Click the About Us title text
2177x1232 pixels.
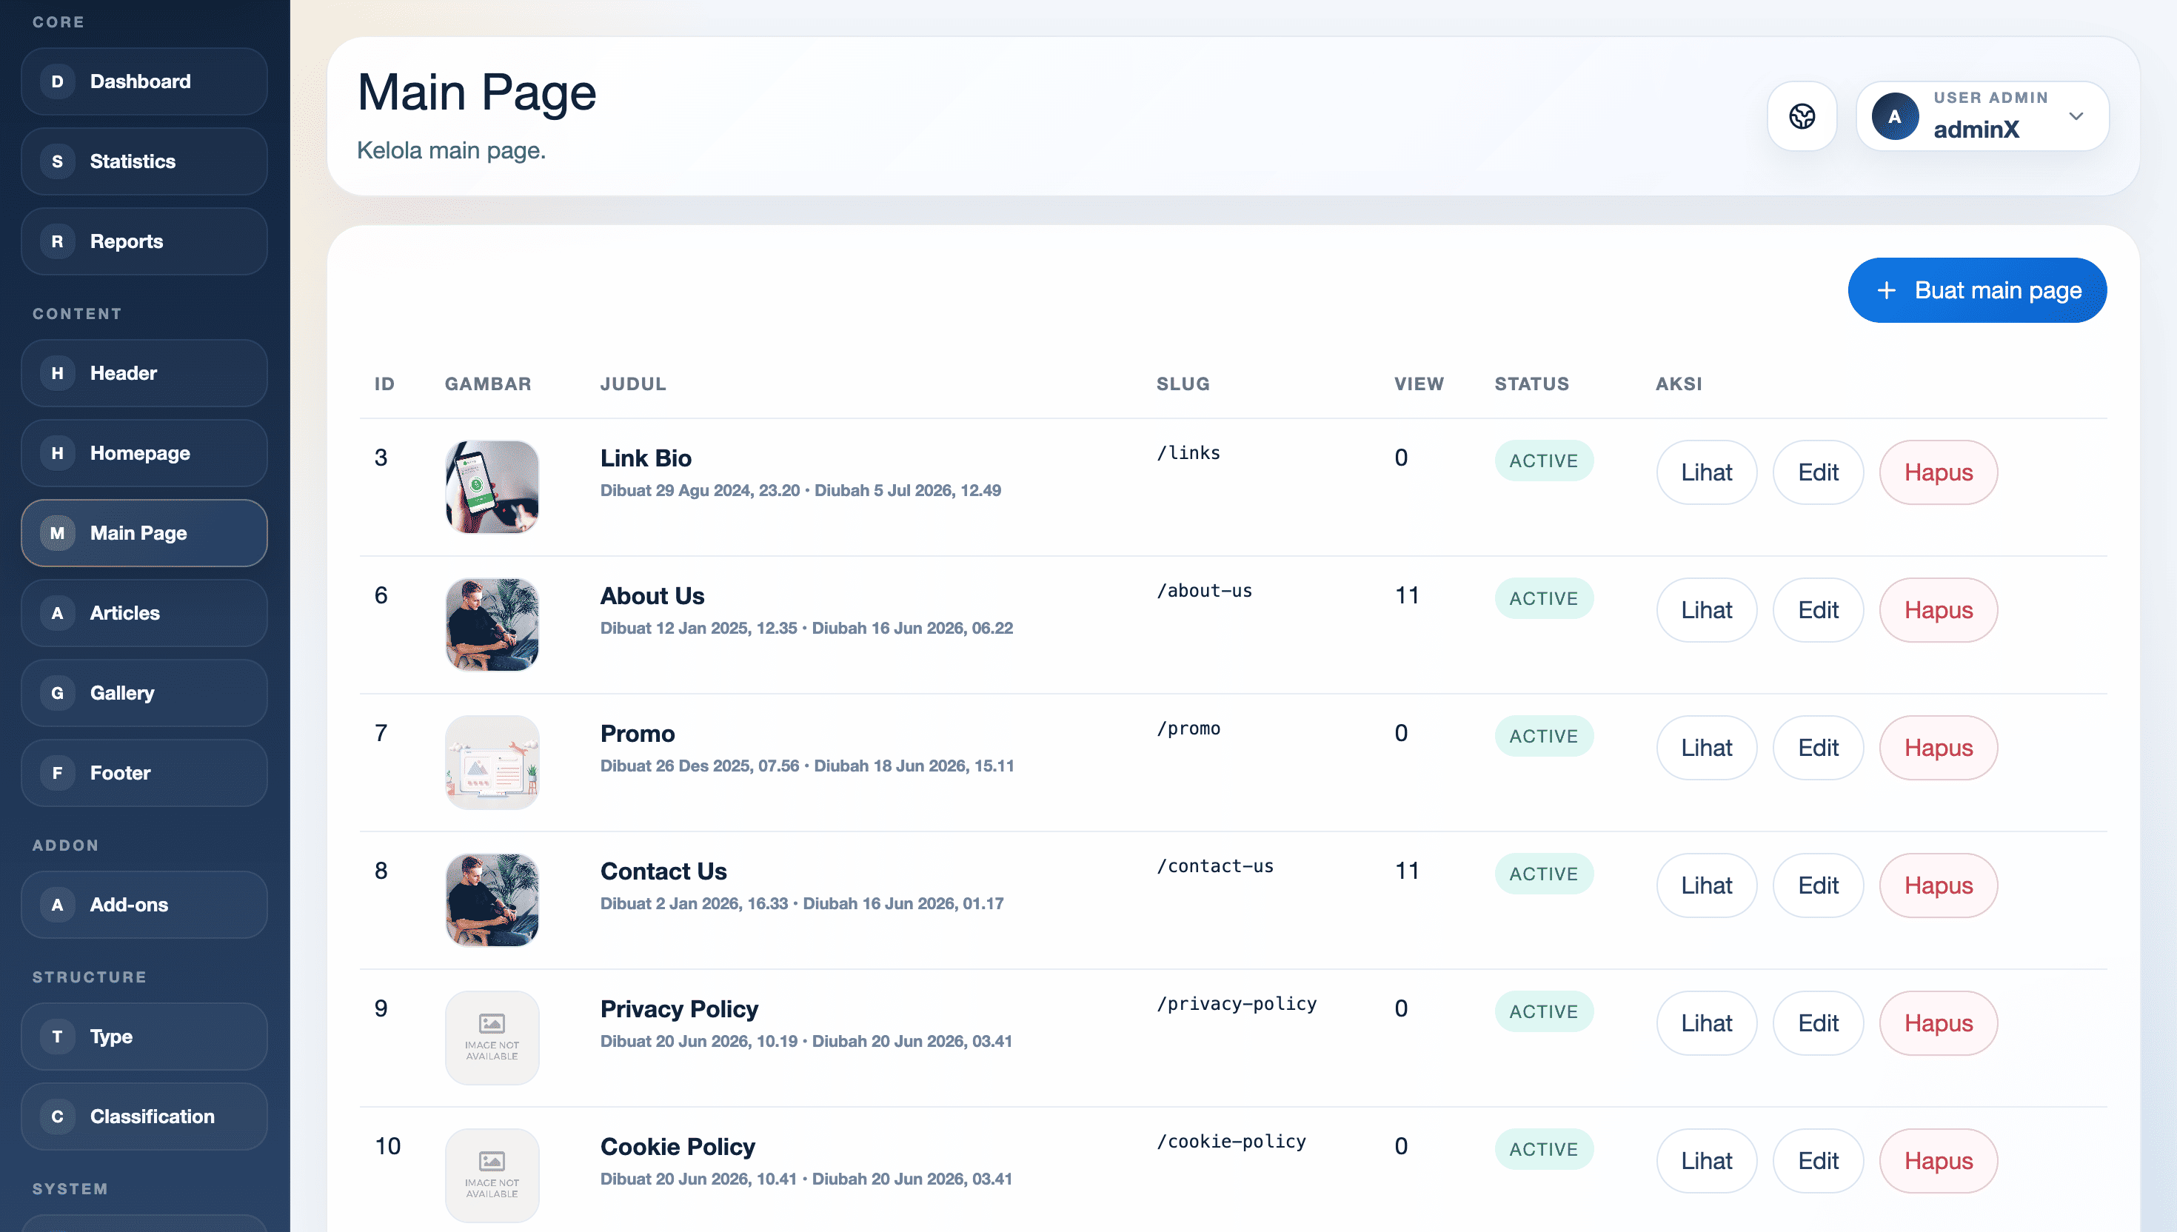pyautogui.click(x=652, y=596)
